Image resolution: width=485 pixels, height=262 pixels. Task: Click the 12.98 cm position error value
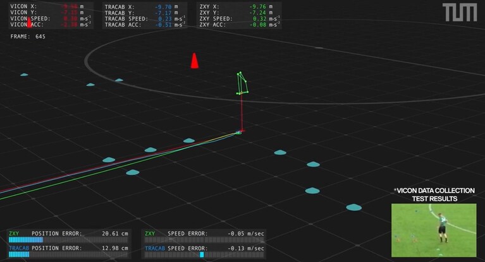point(115,248)
